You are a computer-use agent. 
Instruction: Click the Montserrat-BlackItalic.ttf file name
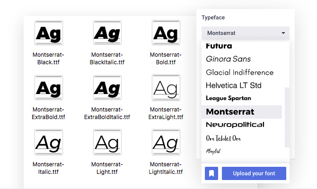coord(107,59)
